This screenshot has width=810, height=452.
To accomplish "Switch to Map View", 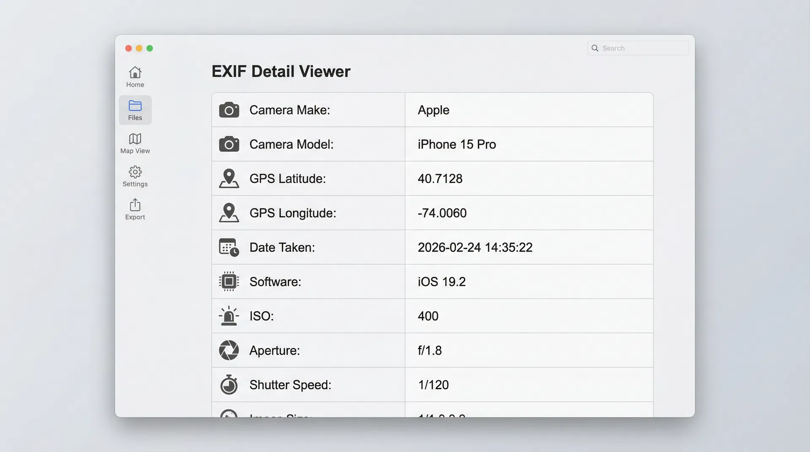I will (x=135, y=143).
